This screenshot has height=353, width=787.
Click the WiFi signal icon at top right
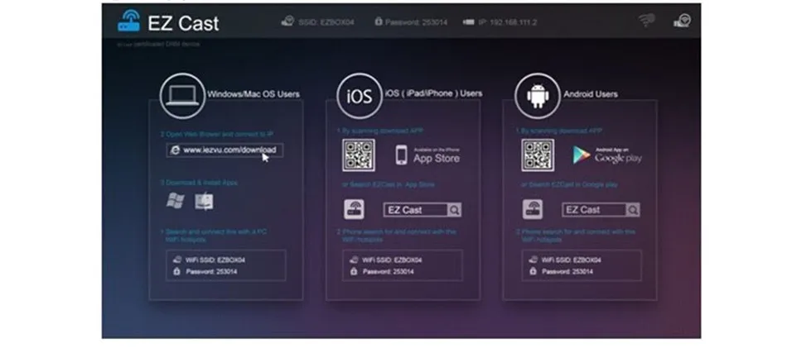tap(647, 21)
